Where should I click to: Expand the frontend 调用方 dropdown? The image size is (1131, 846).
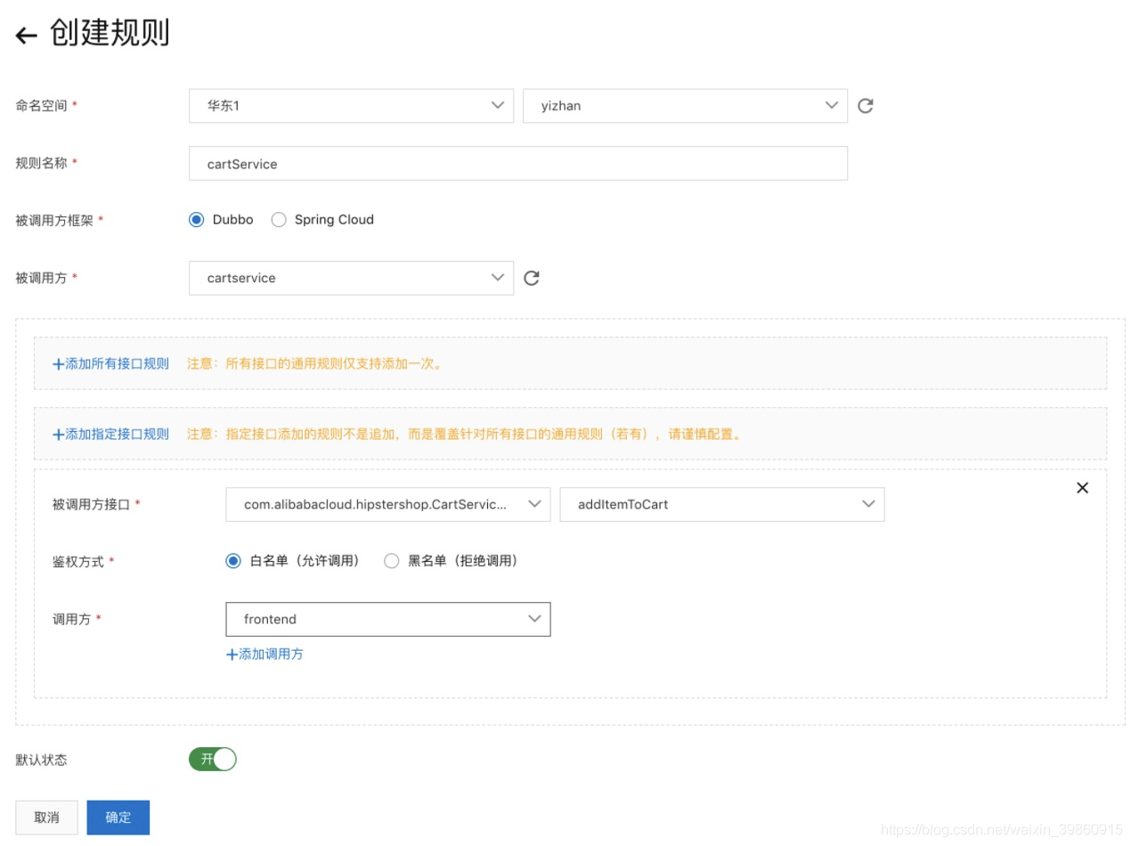click(x=388, y=619)
